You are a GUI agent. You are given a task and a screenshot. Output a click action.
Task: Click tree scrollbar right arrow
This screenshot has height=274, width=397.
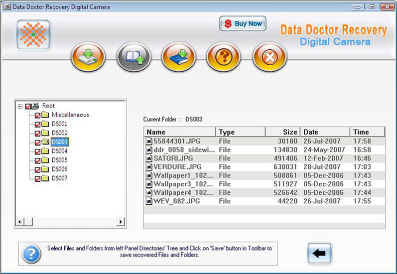pos(121,222)
